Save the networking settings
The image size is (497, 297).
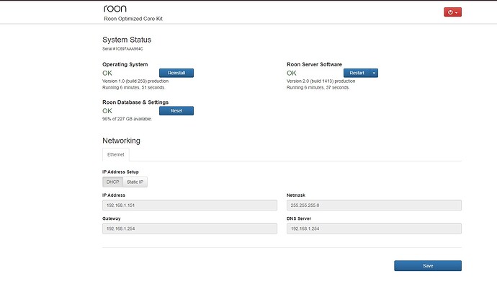click(428, 266)
